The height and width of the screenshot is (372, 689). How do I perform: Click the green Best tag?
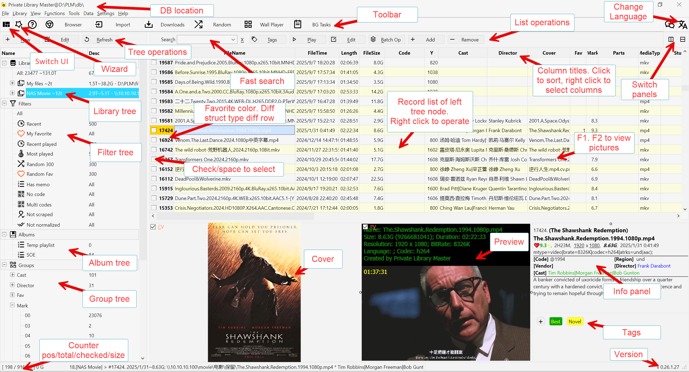(x=555, y=322)
